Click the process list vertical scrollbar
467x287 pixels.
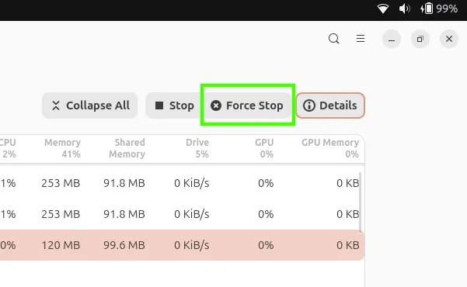[361, 202]
